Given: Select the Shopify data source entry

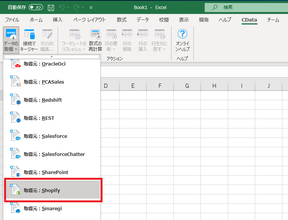Looking at the screenshot, I should 53,190.
